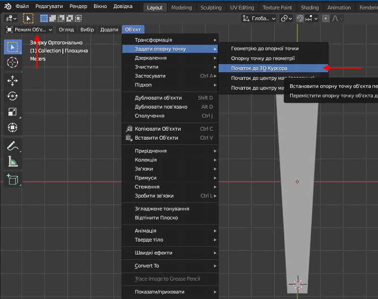Click the Blender logo icon
378x299 pixels.
(x=8, y=7)
